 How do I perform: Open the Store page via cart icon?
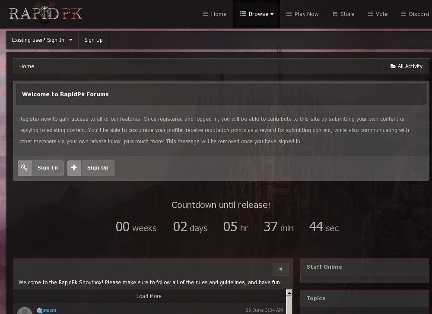pos(334,14)
